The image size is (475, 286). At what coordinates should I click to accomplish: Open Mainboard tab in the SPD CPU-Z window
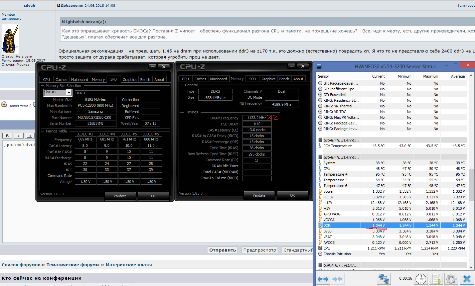(80, 80)
